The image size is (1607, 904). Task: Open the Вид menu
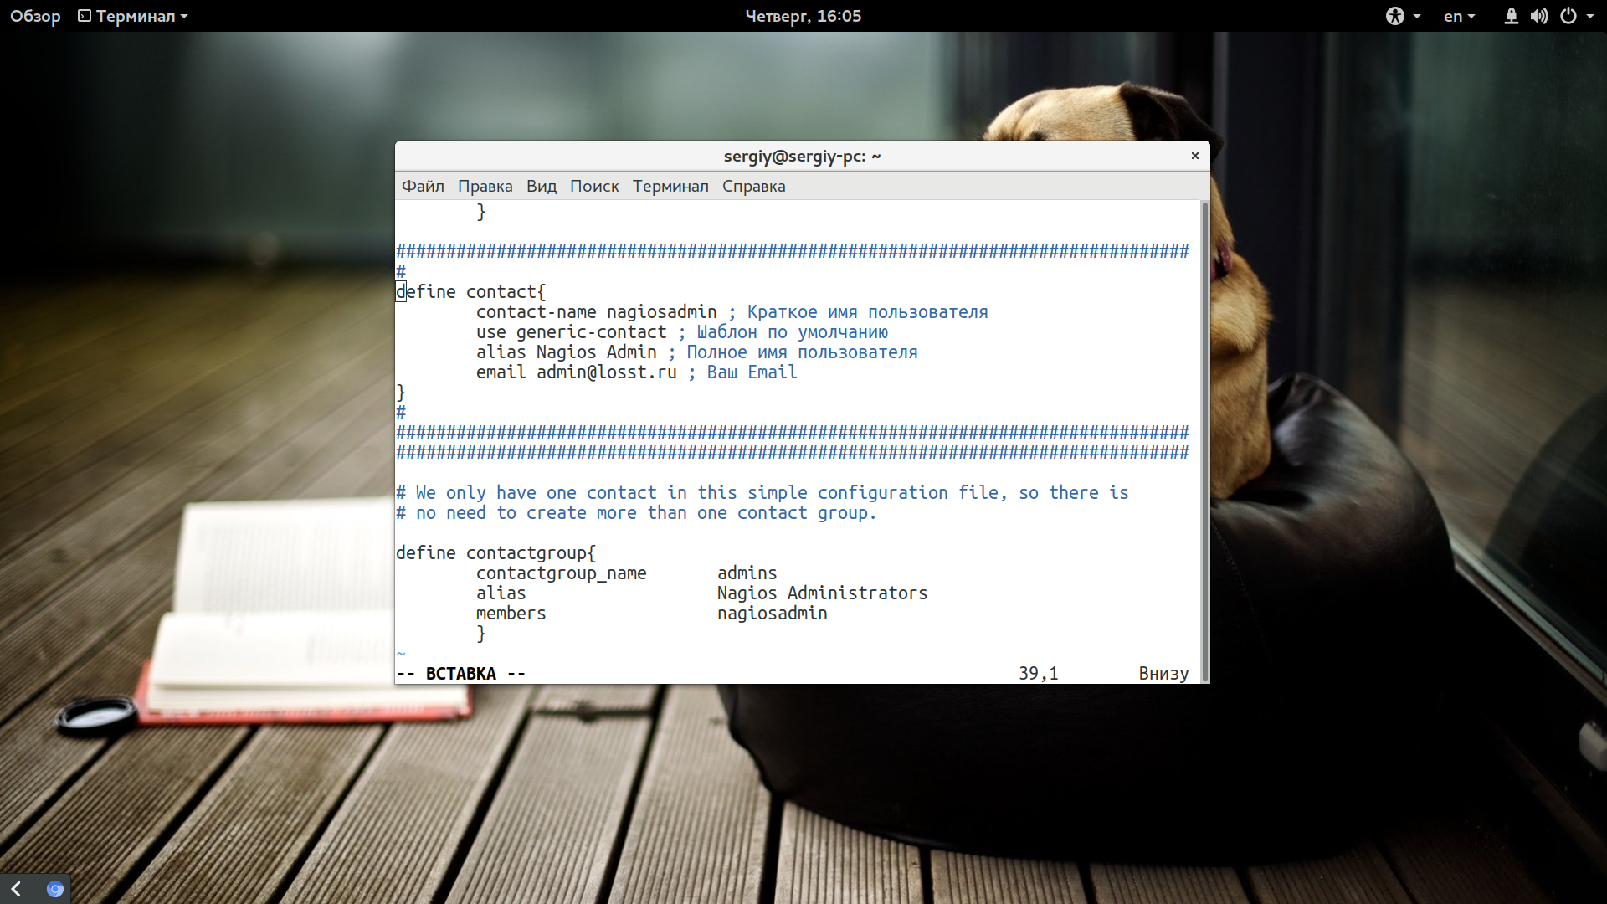[x=542, y=186]
